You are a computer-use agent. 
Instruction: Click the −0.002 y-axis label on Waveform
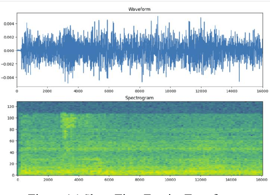tap(8, 64)
